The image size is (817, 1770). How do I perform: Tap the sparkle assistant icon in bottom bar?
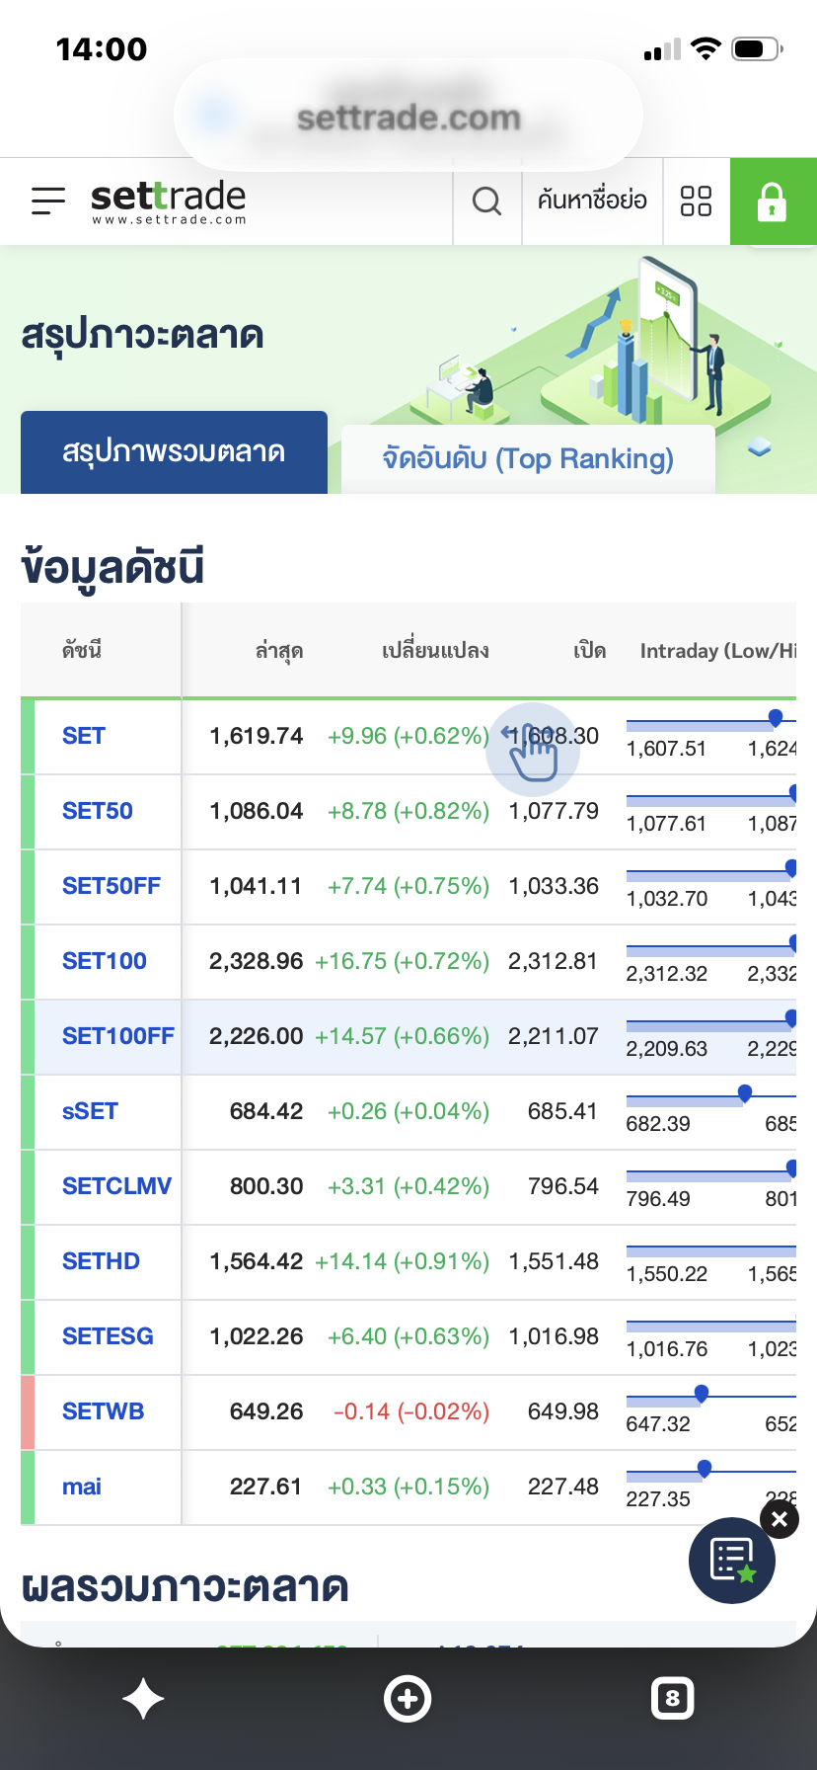tap(143, 1699)
